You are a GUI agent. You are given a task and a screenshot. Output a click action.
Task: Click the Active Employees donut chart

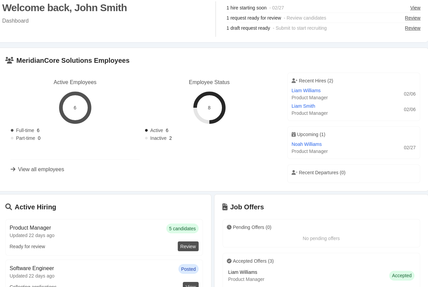tap(75, 108)
